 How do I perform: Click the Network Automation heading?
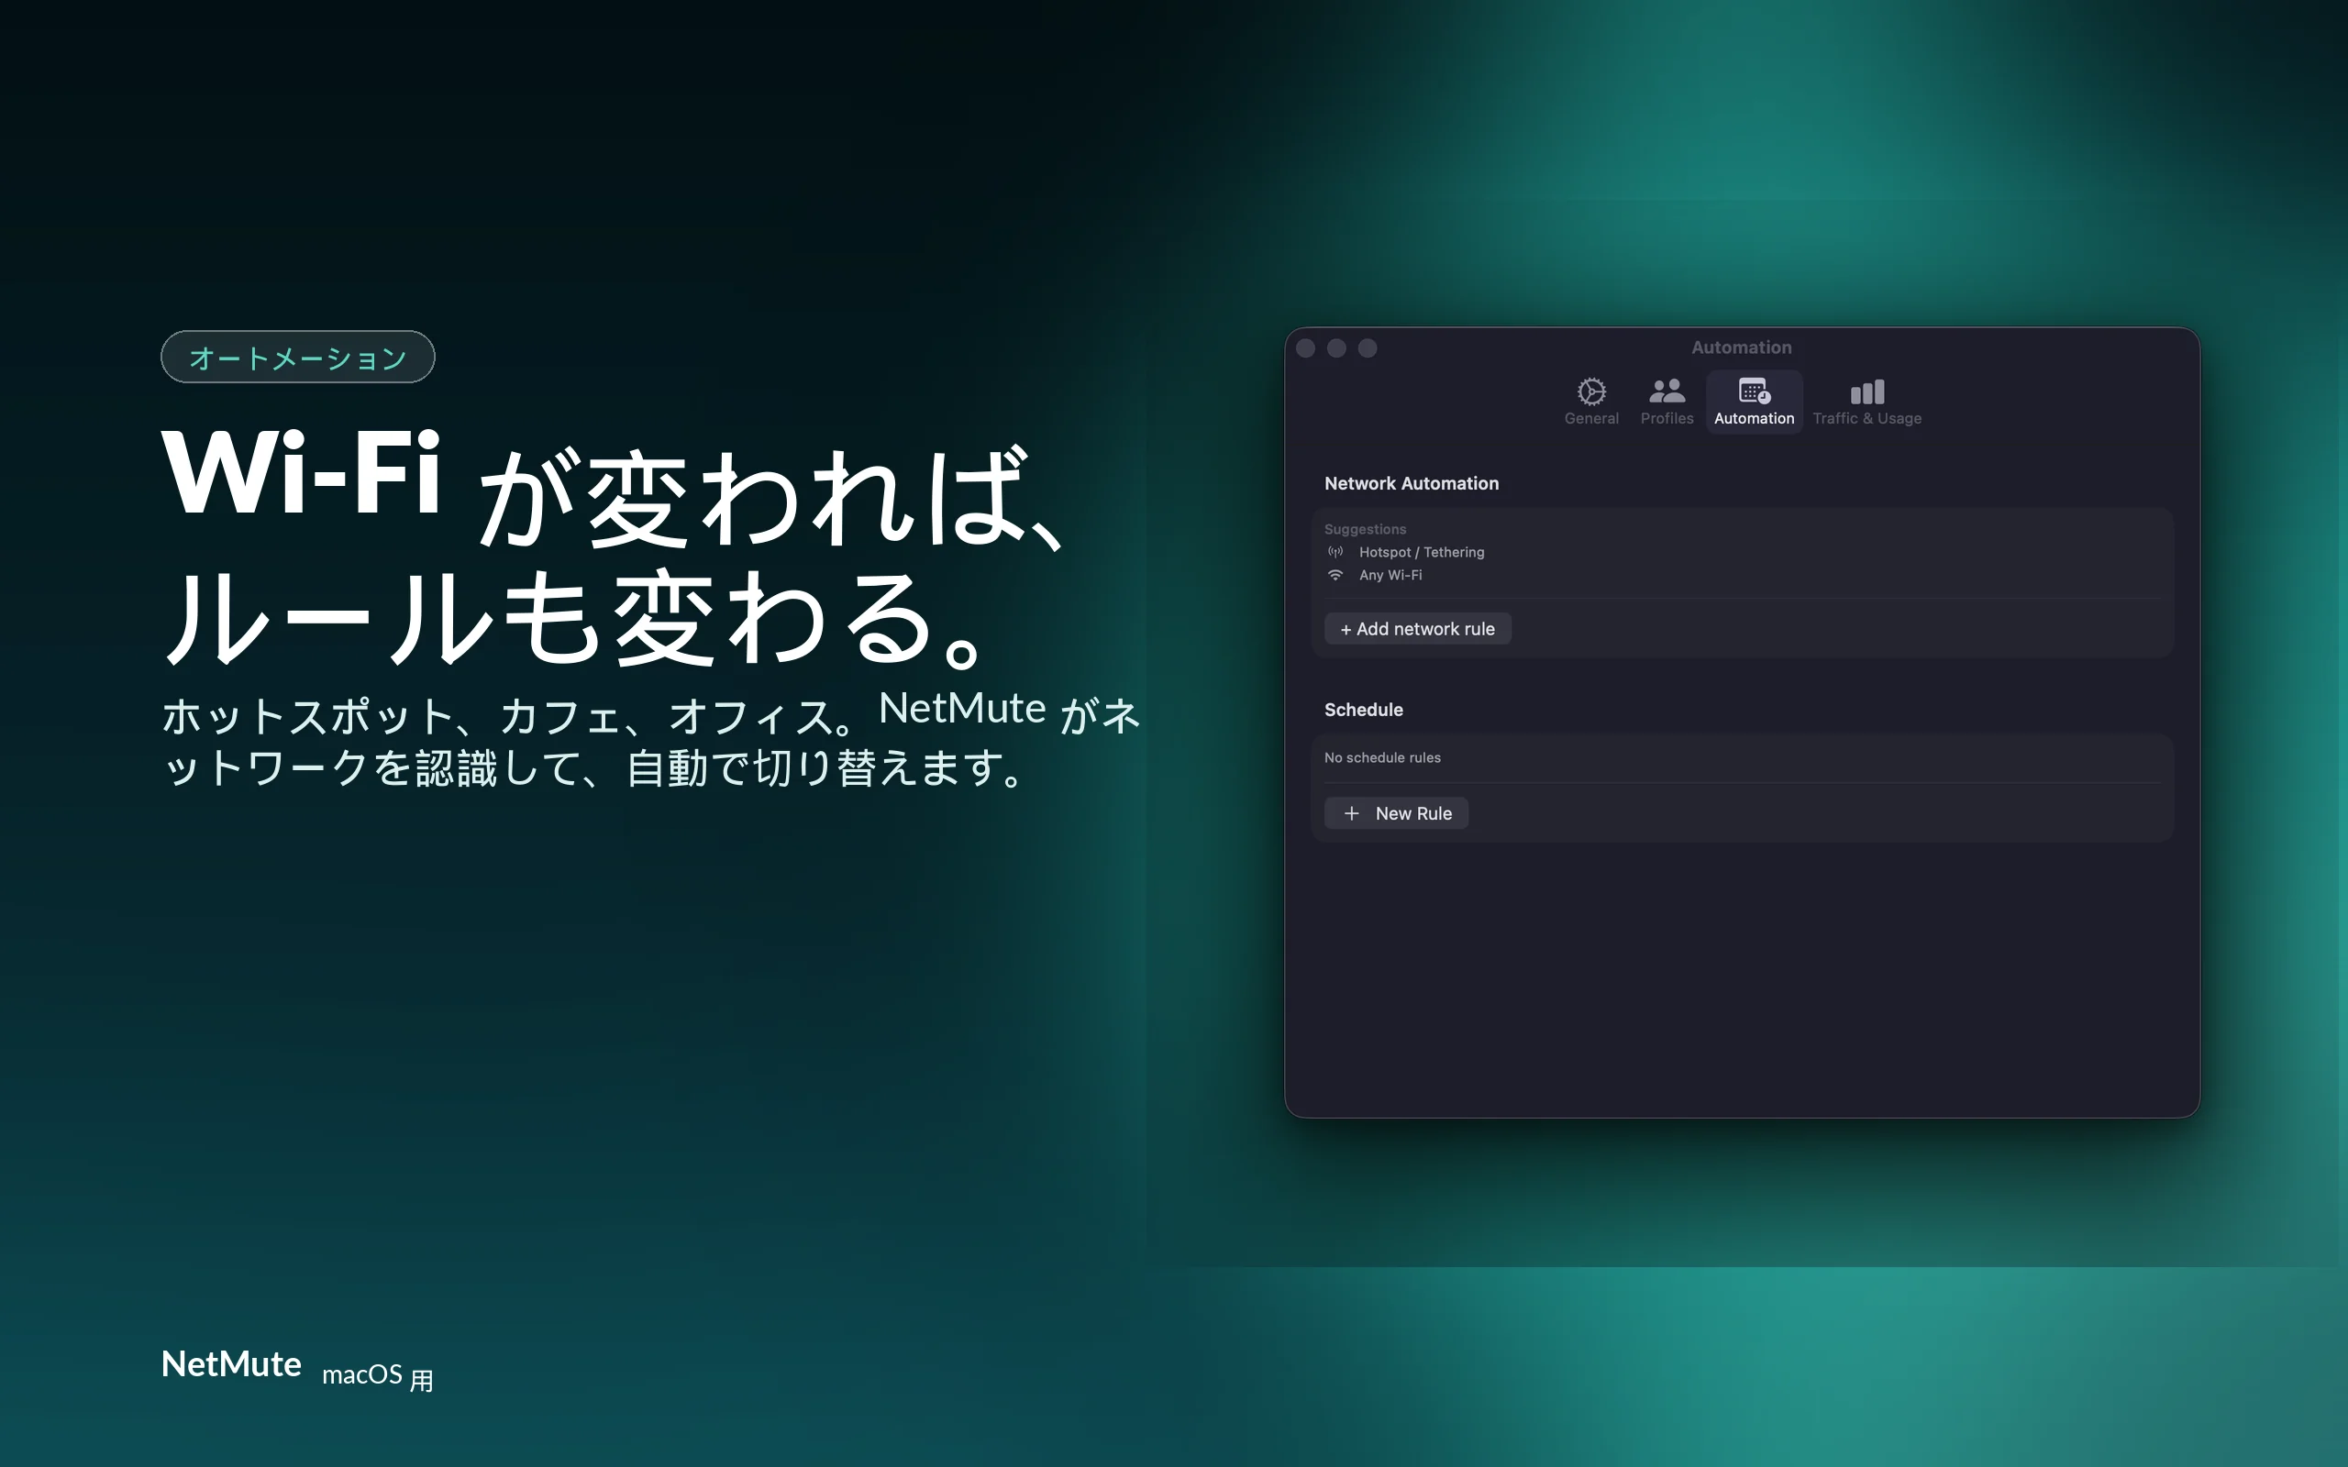(x=1412, y=483)
